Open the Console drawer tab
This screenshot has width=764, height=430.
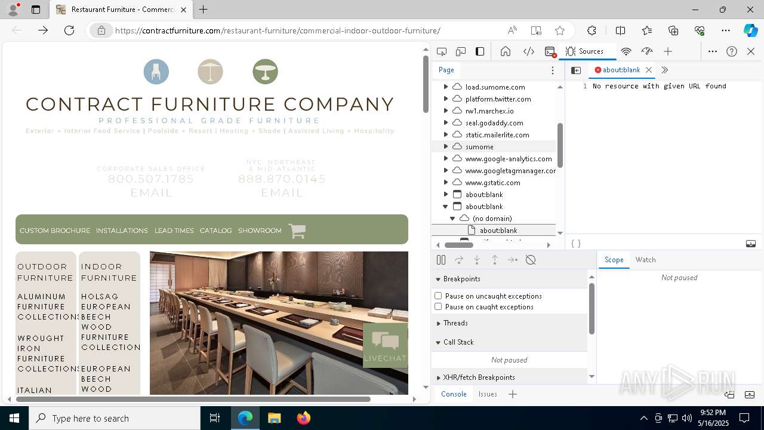pyautogui.click(x=454, y=394)
